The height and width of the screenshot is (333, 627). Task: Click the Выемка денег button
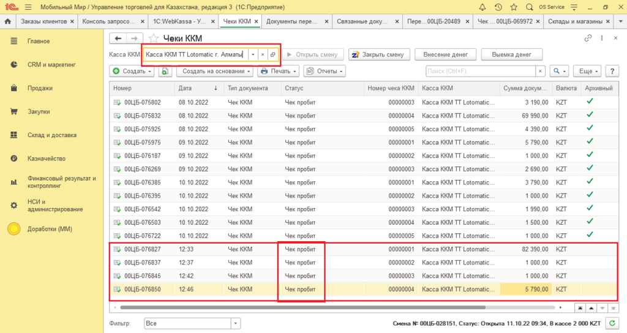pos(511,54)
